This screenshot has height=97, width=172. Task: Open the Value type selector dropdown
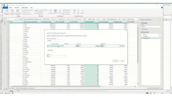tap(78, 46)
